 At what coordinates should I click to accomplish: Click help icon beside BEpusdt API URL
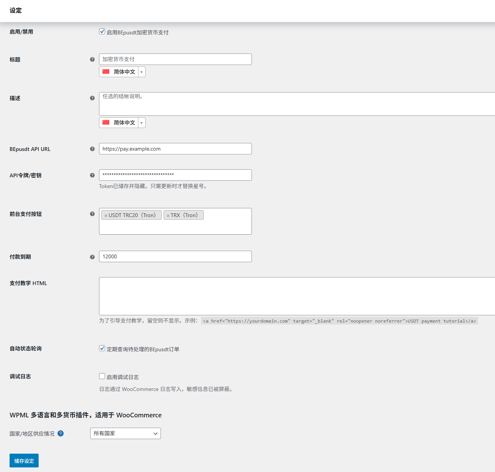[x=92, y=149]
